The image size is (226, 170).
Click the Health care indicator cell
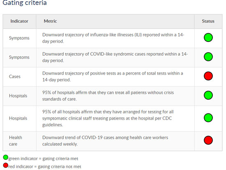16,141
